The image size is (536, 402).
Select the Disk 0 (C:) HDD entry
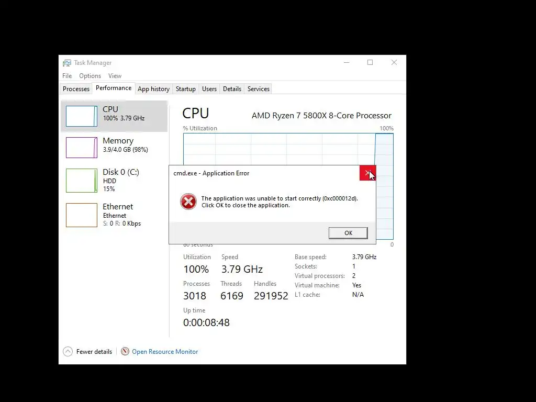point(114,181)
